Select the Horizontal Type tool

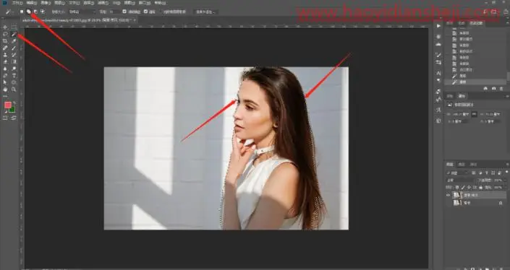pyautogui.click(x=14, y=76)
